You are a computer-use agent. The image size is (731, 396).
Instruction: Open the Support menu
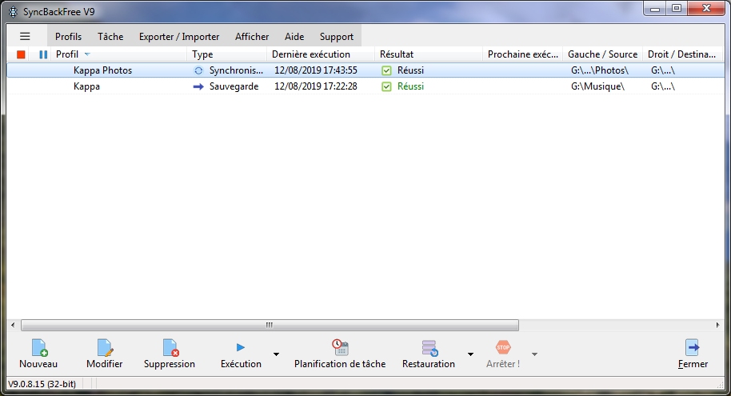click(337, 36)
